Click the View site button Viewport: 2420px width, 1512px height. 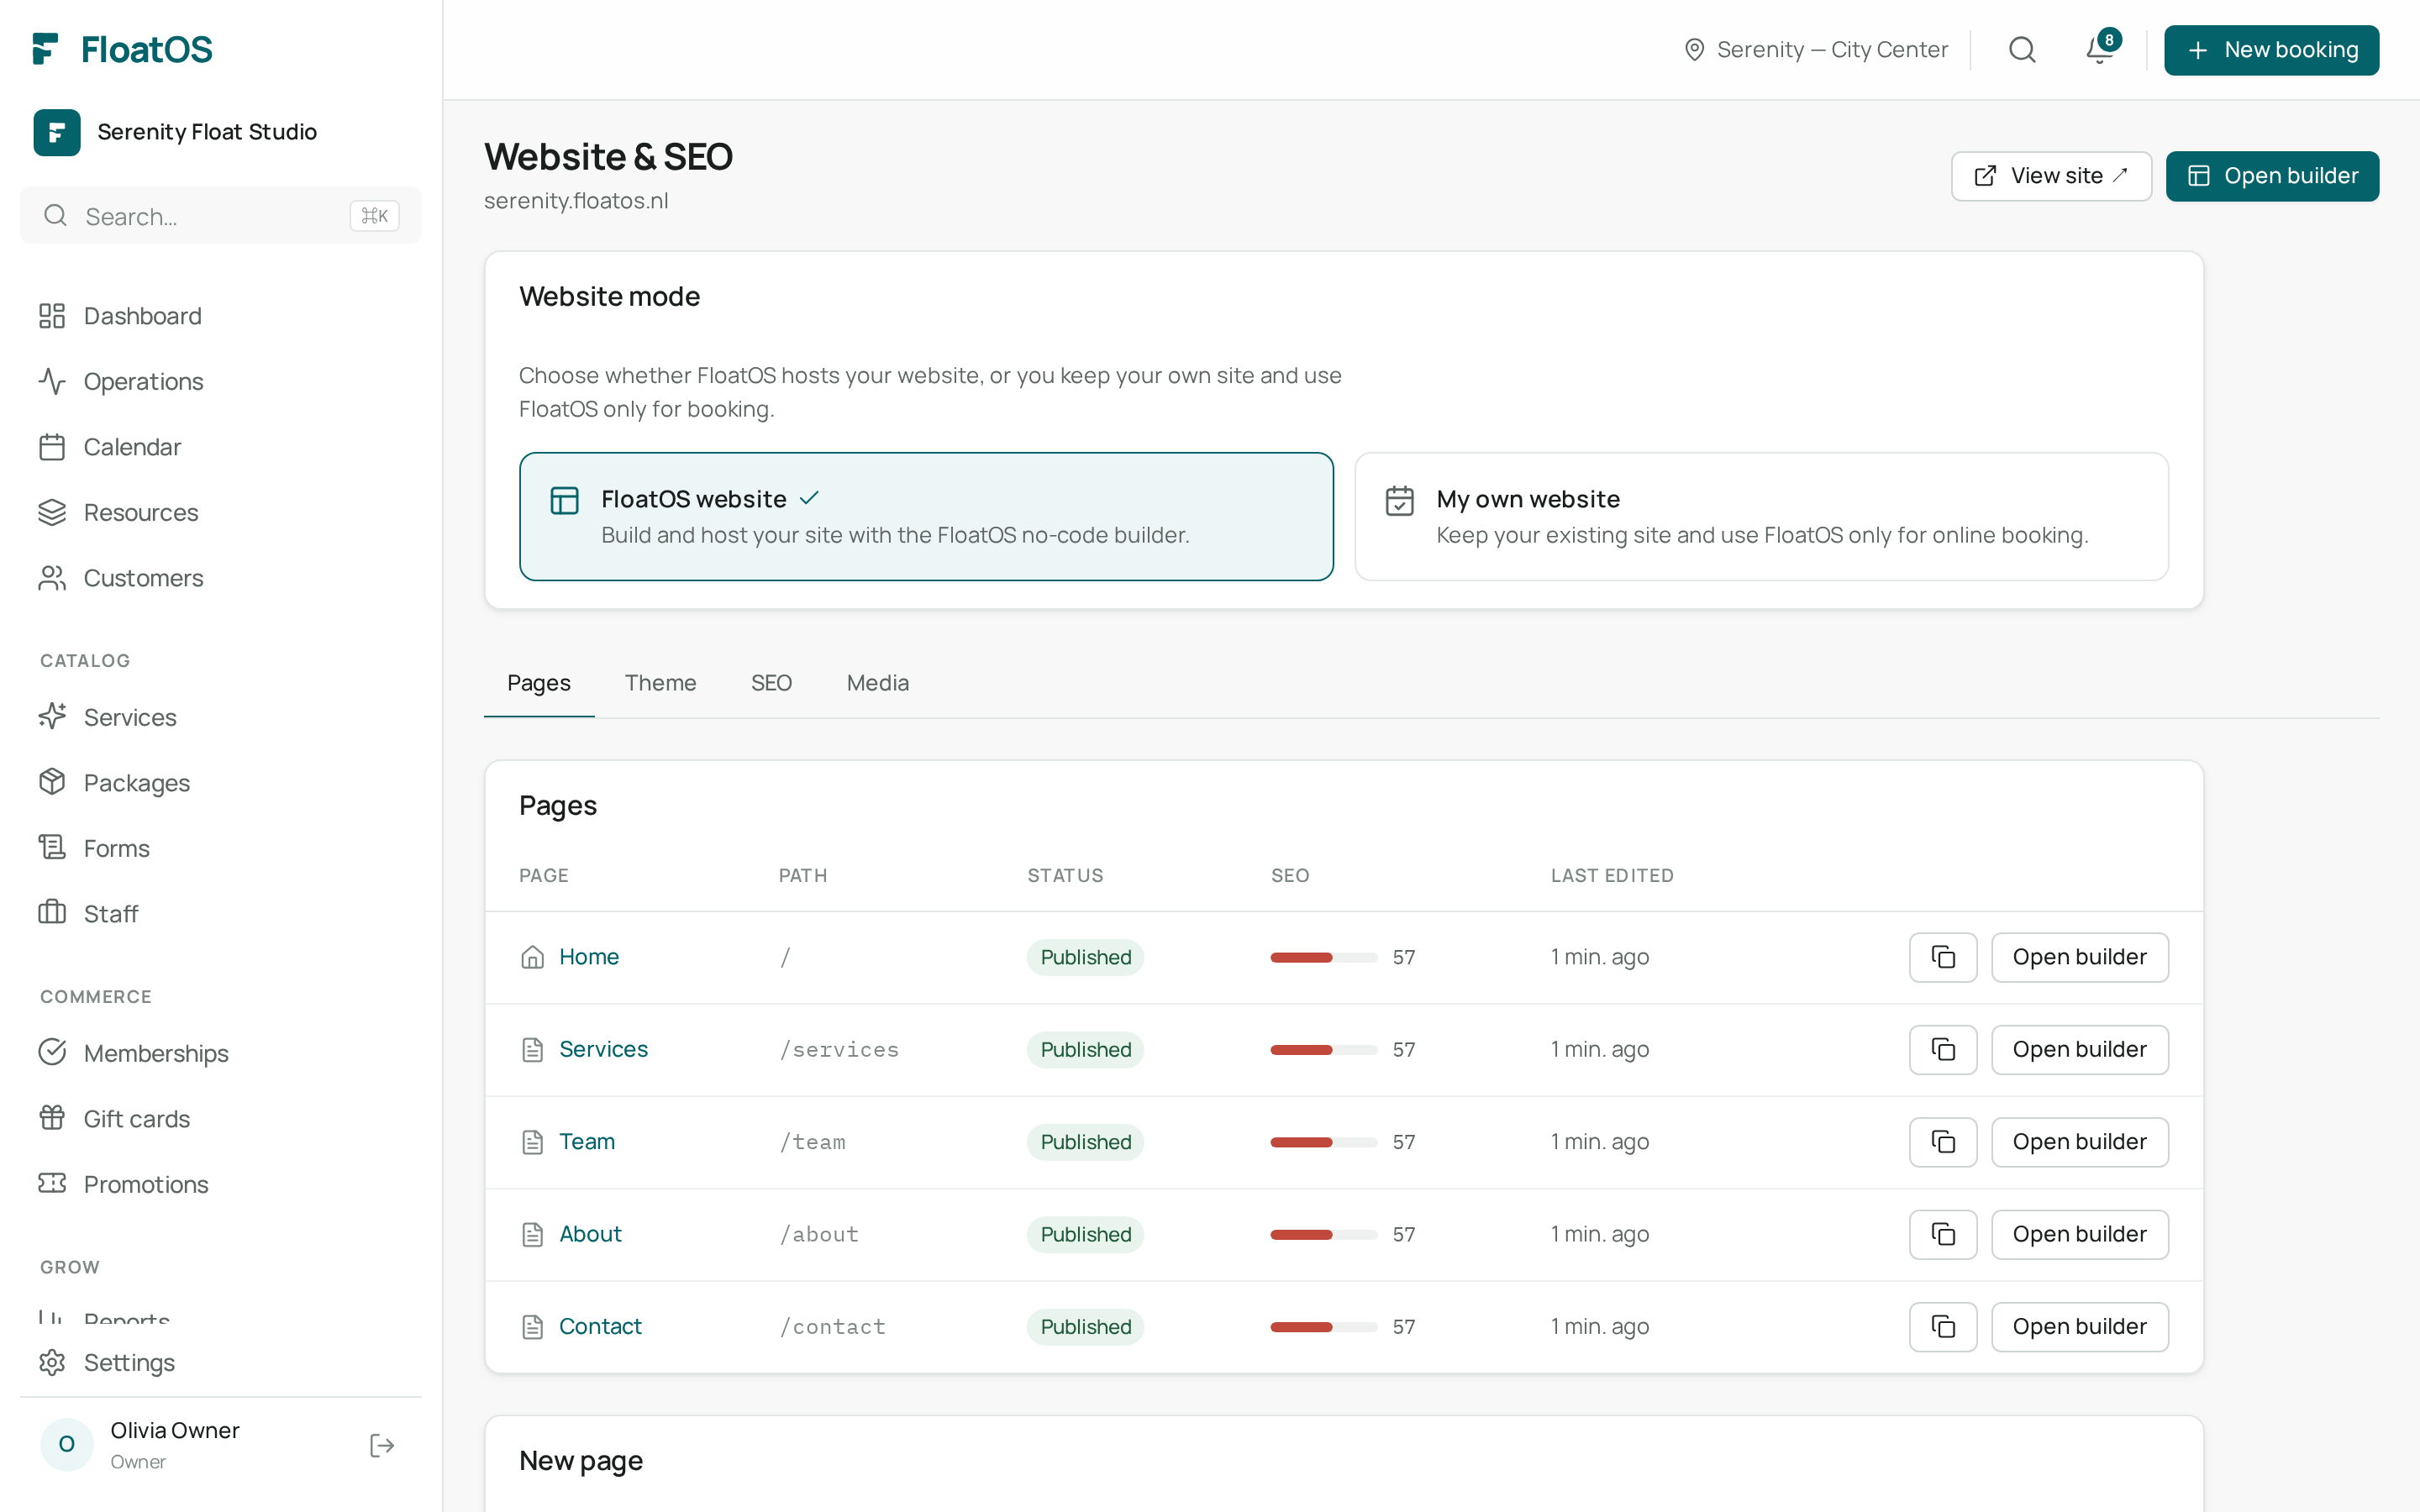pos(2050,176)
